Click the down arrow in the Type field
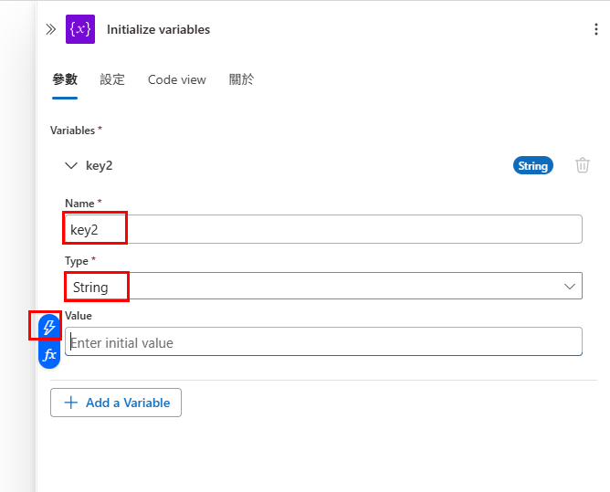This screenshot has height=492, width=610. pos(569,287)
